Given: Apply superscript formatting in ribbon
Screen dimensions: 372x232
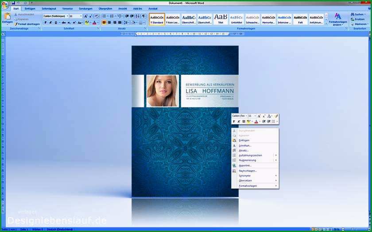Looking at the screenshot, I should [74, 23].
